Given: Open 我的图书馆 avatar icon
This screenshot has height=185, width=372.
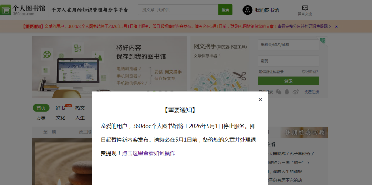Looking at the screenshot, I should (247, 10).
